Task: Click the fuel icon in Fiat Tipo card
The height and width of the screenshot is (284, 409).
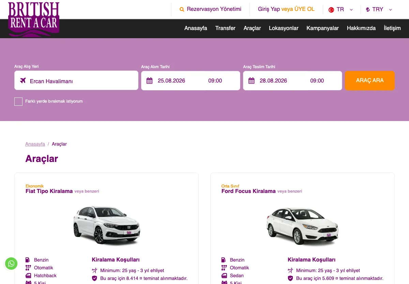Action: [28, 260]
